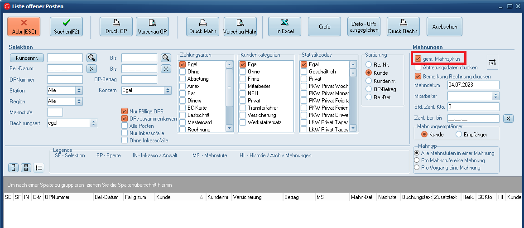Click into the OPNummer input field
524x228 pixels.
tap(65, 80)
